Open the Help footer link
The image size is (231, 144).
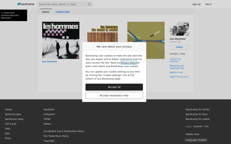pos(8,129)
